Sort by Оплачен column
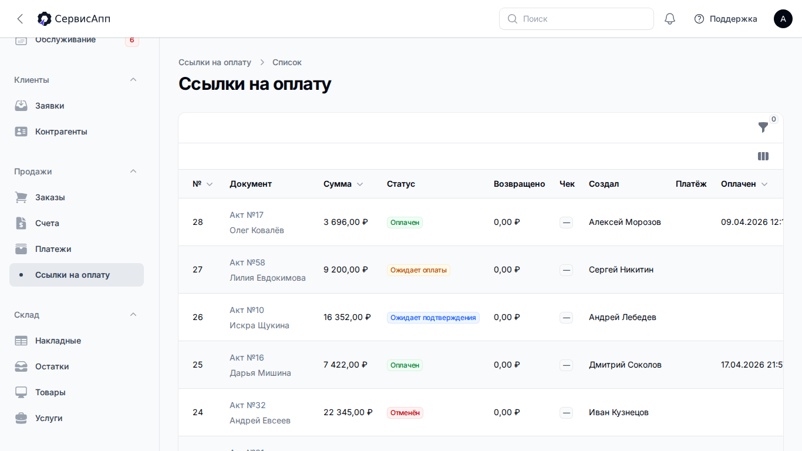The width and height of the screenshot is (802, 451). coord(744,184)
